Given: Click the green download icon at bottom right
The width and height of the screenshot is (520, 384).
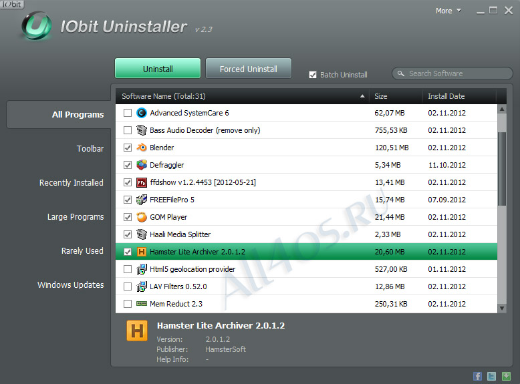Looking at the screenshot, I should [506, 376].
